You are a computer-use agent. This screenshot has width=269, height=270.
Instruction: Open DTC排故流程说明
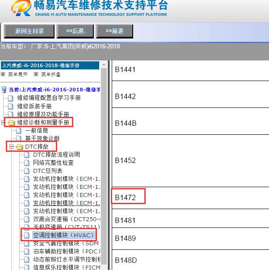(x=56, y=154)
